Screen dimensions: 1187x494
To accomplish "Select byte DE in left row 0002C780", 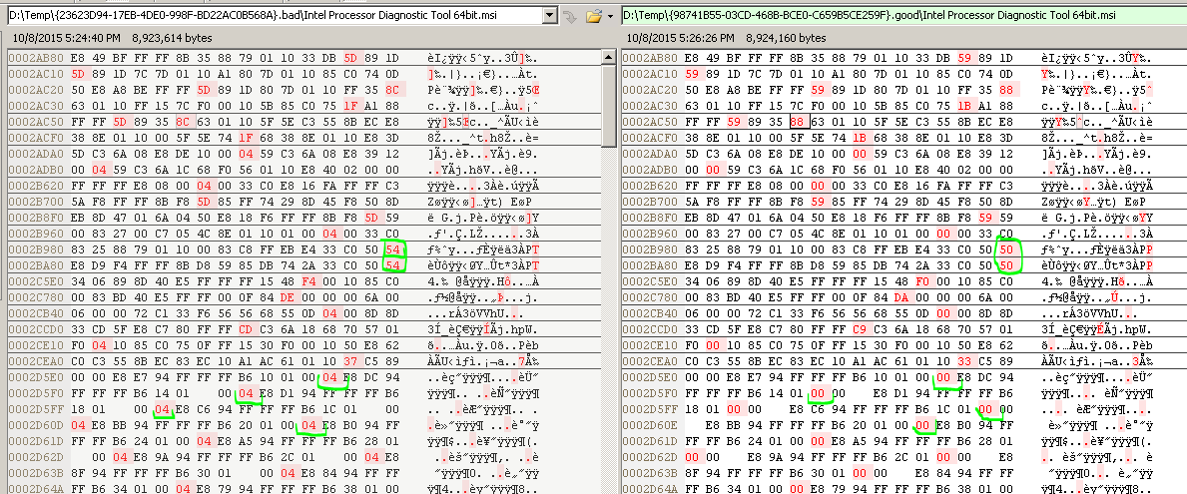I will [x=288, y=298].
